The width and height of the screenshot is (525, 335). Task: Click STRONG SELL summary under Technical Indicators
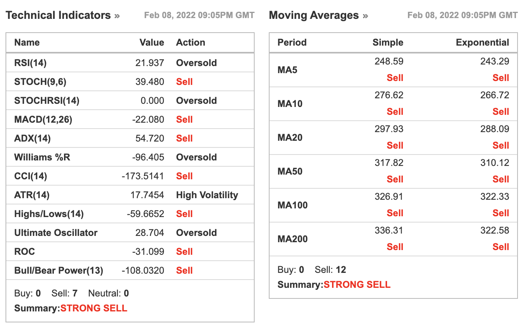(94, 308)
